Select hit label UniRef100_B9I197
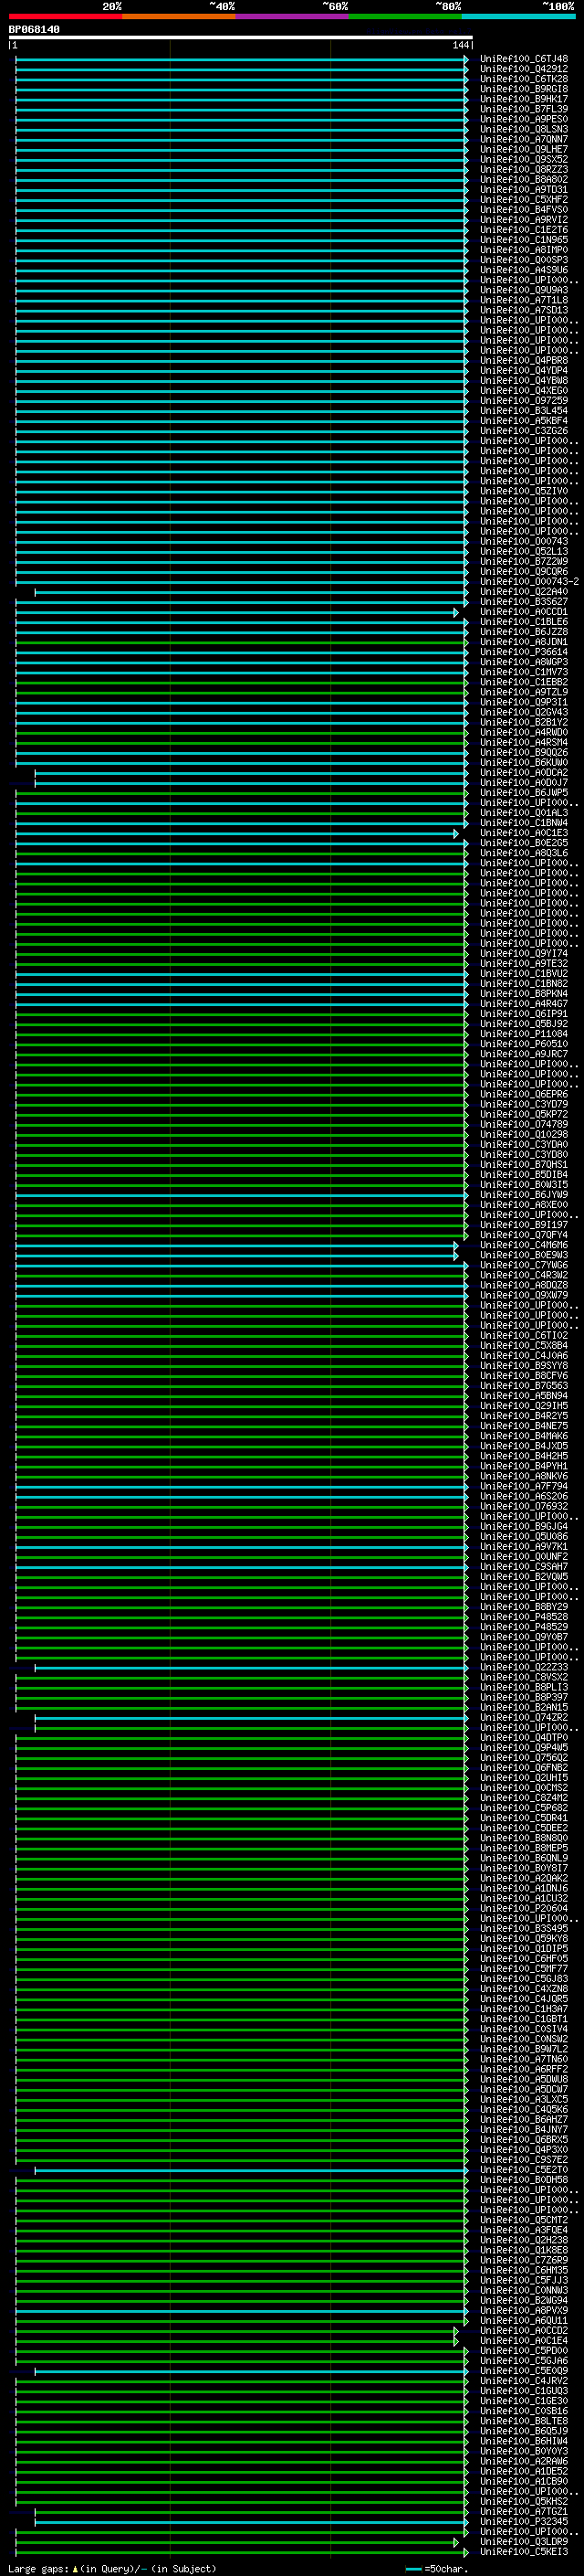 tap(523, 1225)
